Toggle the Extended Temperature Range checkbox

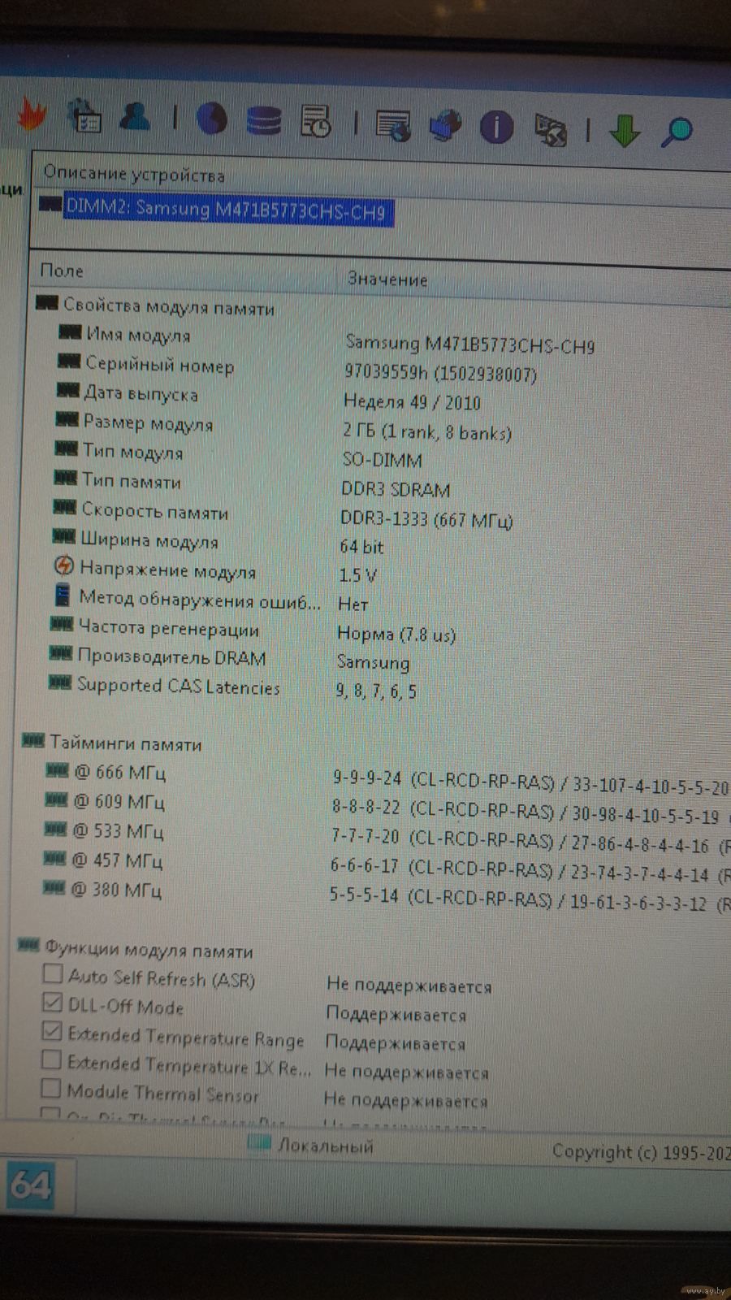pos(52,1031)
